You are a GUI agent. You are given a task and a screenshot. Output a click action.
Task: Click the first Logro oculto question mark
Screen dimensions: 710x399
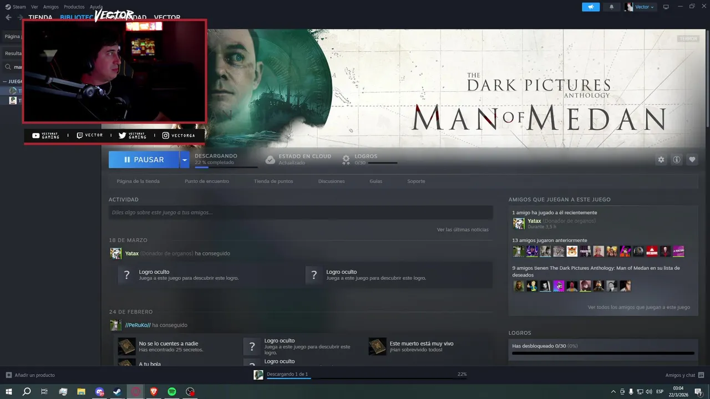click(x=126, y=275)
